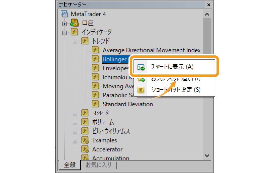This screenshot has height=173, width=276.
Task: Click the Standard Deviation indicator icon
Action: tap(95, 104)
